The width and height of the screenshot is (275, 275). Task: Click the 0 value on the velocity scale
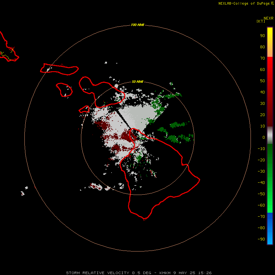click(264, 137)
